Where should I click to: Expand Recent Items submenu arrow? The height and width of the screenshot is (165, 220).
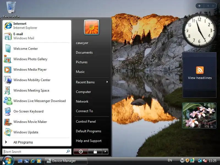[x=107, y=82]
